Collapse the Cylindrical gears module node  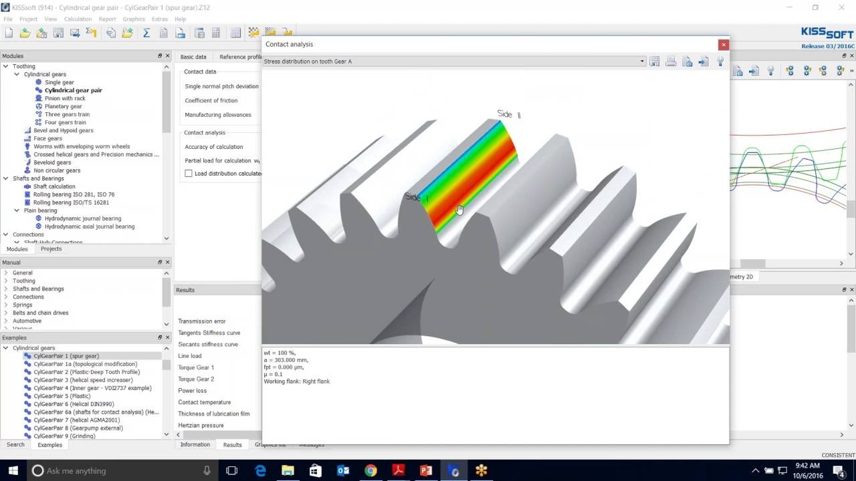[17, 74]
